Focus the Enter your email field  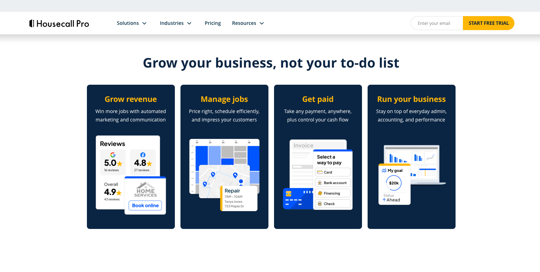[x=437, y=23]
